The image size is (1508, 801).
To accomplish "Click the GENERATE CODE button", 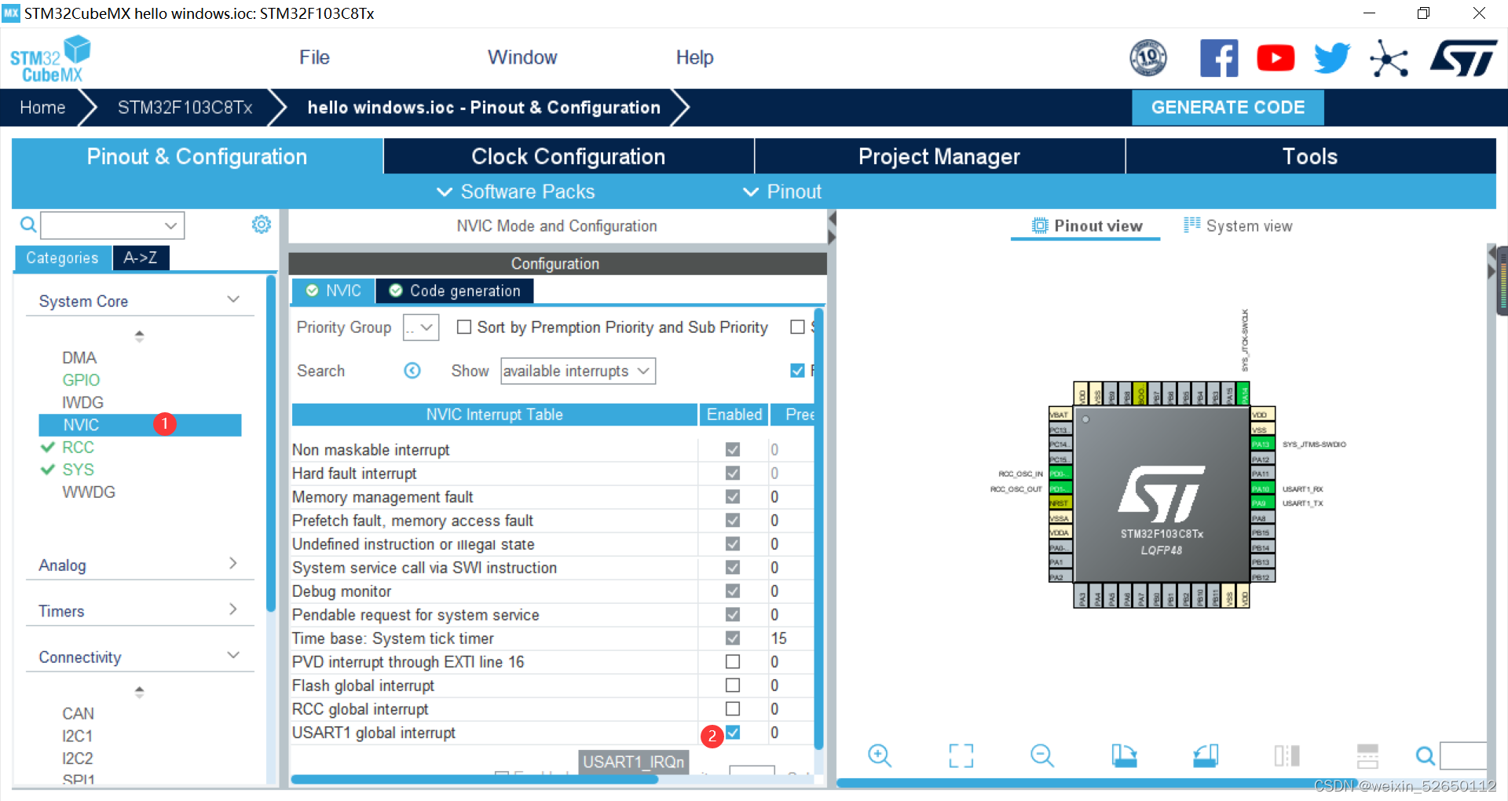I will (x=1228, y=108).
